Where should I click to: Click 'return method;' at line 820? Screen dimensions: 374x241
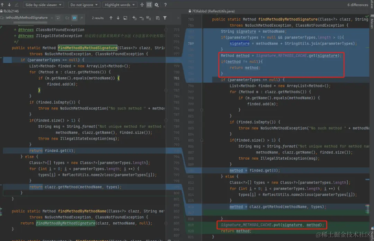tap(236, 231)
